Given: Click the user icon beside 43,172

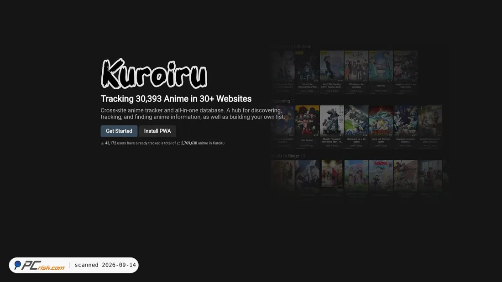Looking at the screenshot, I should [102, 143].
